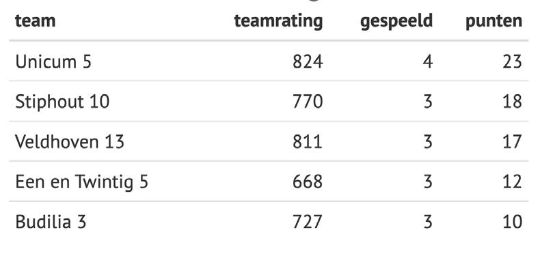Select the Unicum 5 team name
Viewport: 540px width, 258px height.
pos(53,62)
